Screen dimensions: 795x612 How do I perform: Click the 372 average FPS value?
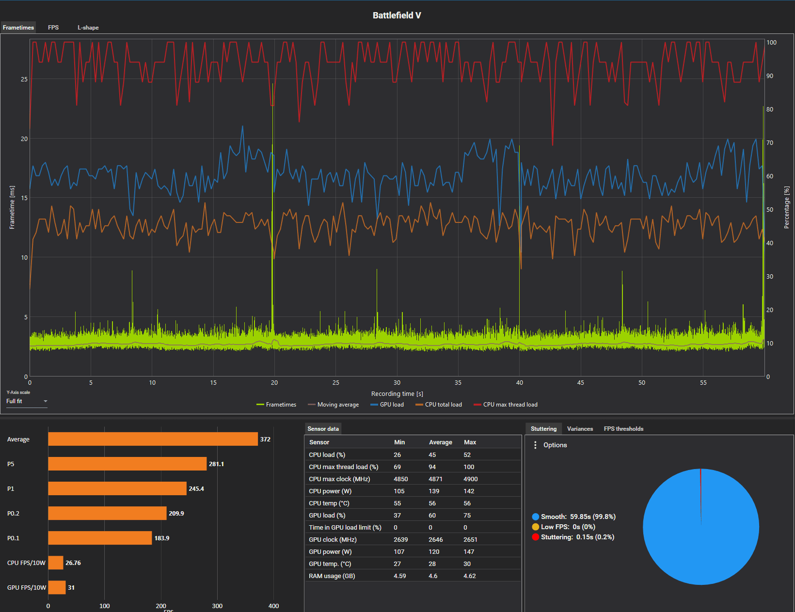point(265,439)
